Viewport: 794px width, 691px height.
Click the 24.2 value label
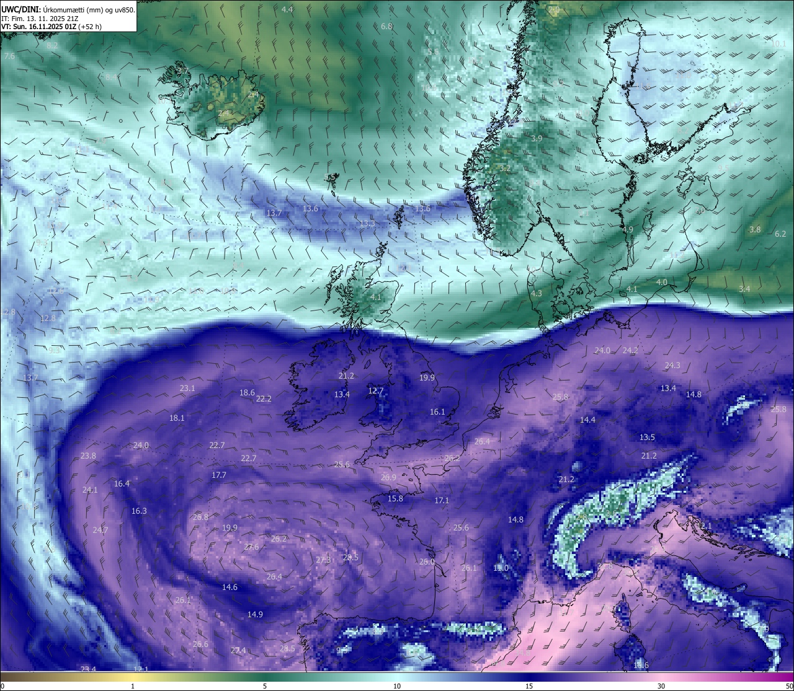(630, 350)
